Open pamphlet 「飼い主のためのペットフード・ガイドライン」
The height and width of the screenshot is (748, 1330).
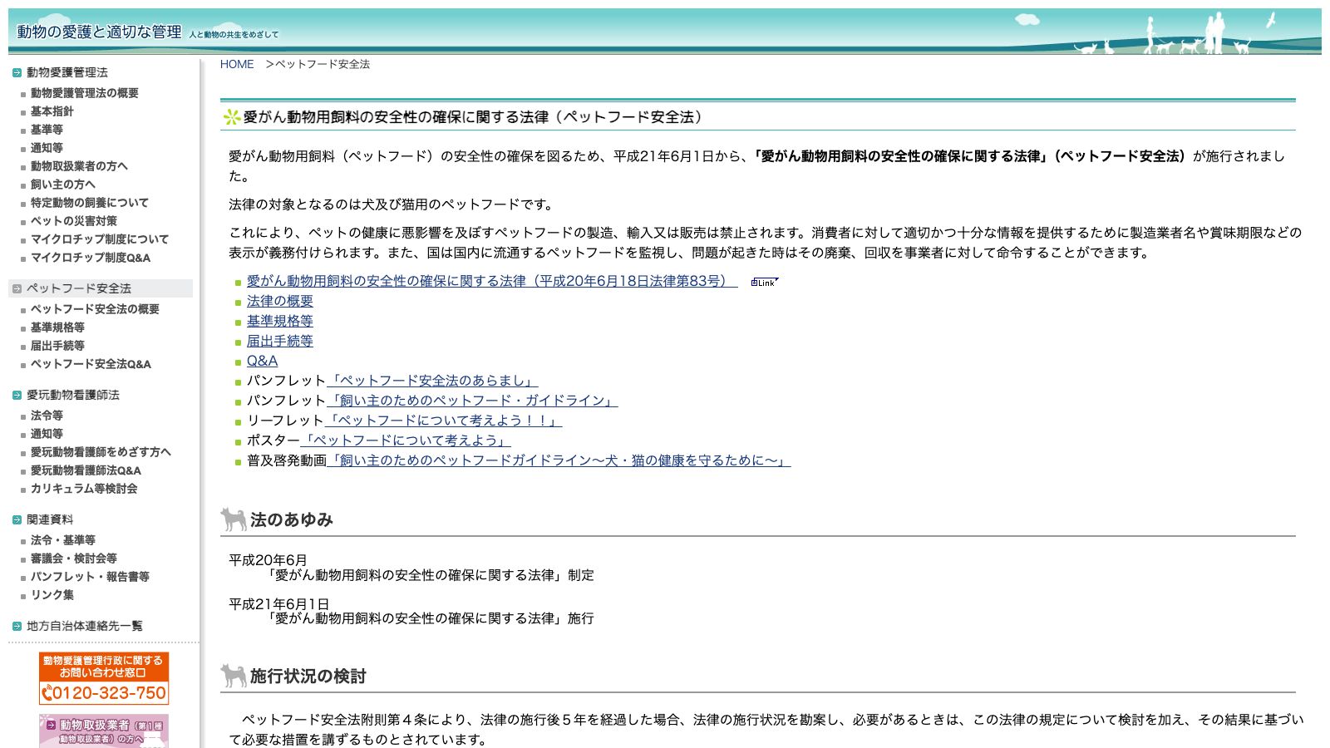point(472,401)
